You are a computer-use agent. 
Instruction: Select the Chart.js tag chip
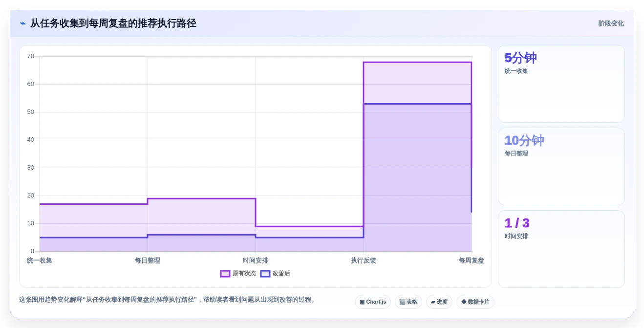tap(373, 302)
